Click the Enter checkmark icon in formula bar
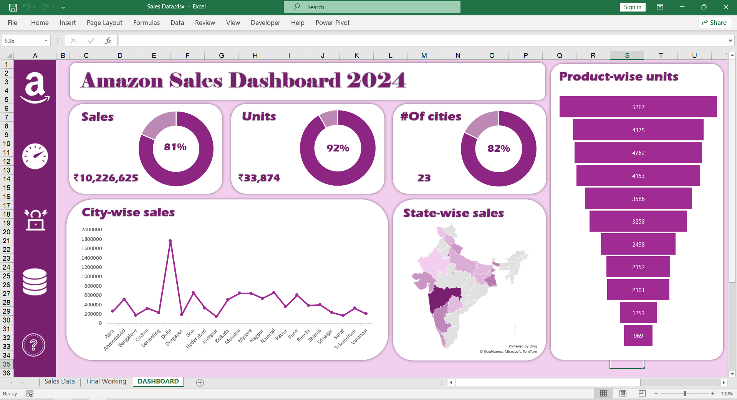Screen dimensions: 737x400 91,41
